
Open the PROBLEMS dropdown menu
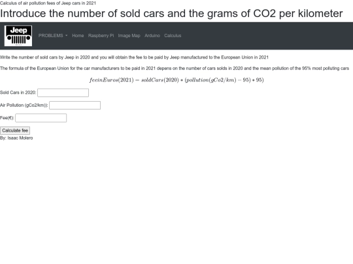(53, 36)
